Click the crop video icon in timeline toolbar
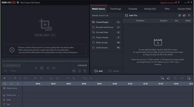Viewport: 194px width, 107px height. [41, 78]
